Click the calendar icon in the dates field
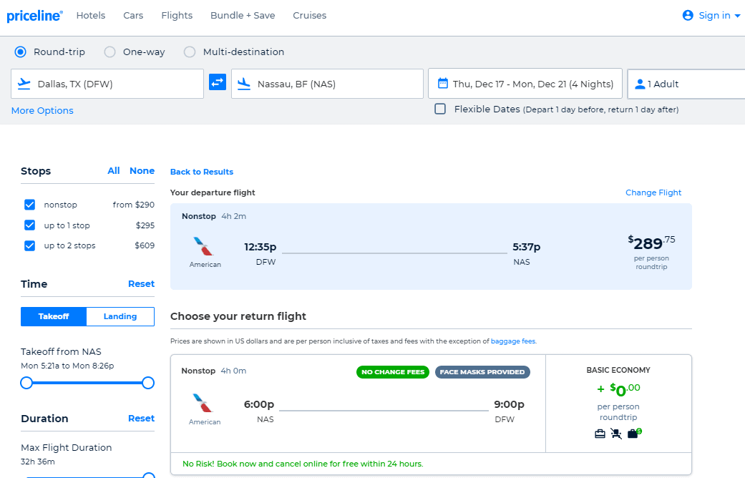745x478 pixels. [x=443, y=84]
